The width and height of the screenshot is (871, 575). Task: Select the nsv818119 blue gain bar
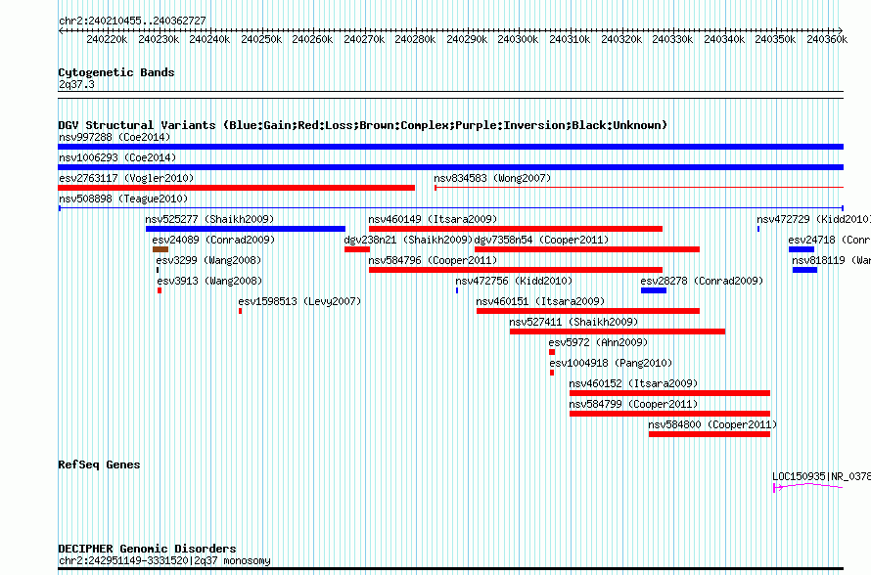coord(804,270)
